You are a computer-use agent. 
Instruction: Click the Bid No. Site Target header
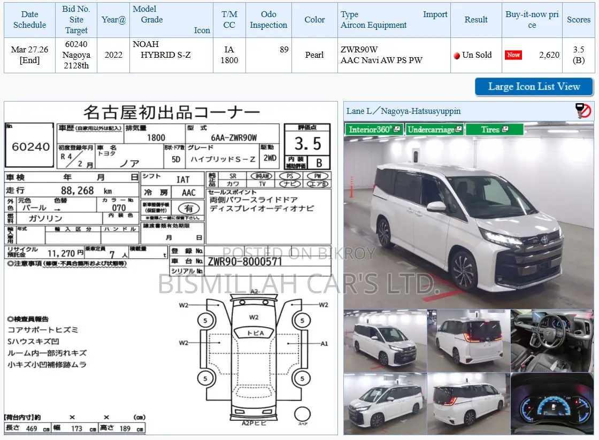[x=76, y=19]
